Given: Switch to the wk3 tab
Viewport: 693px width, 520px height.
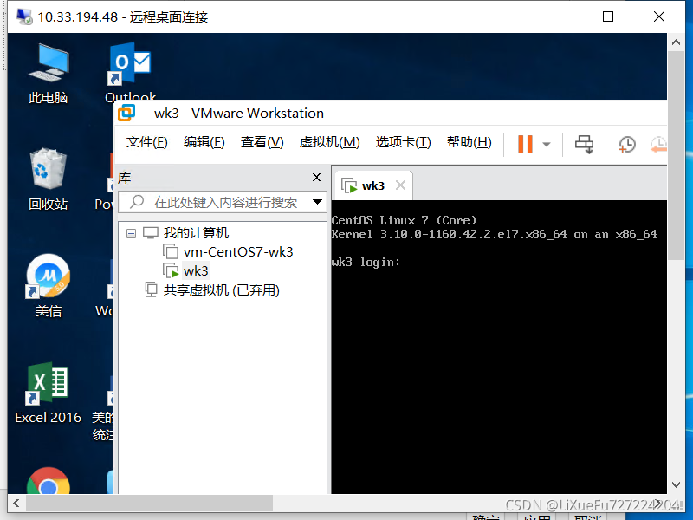Looking at the screenshot, I should click(x=373, y=185).
